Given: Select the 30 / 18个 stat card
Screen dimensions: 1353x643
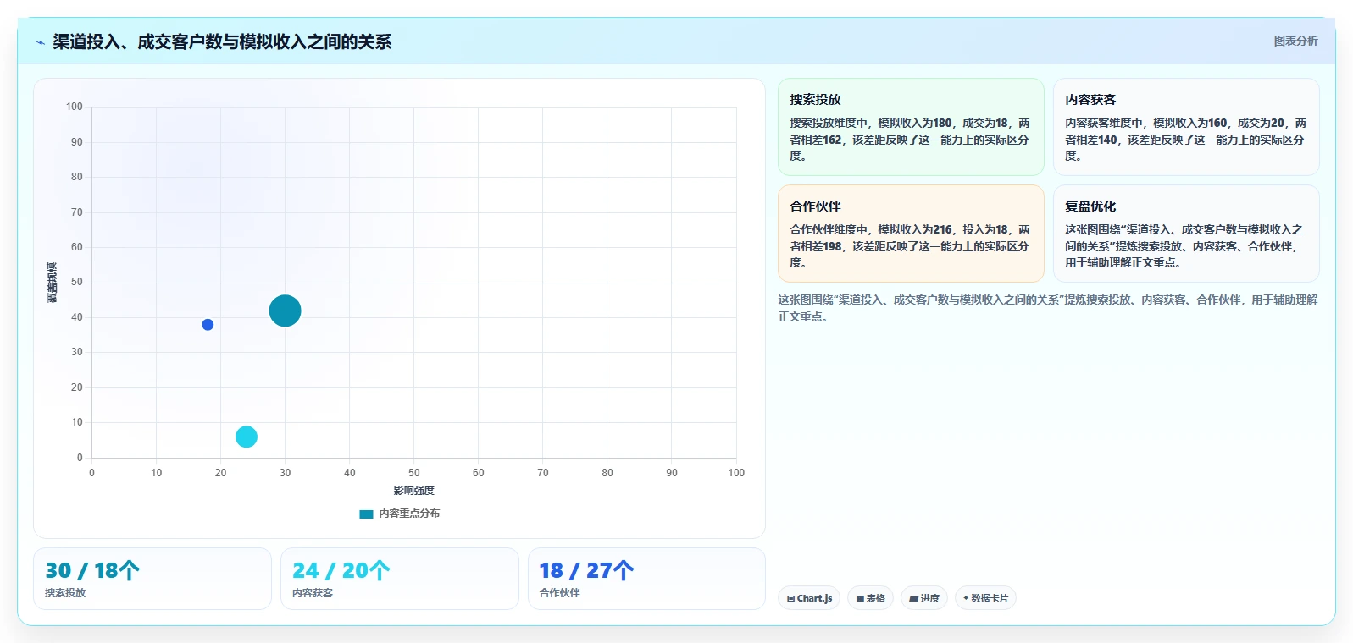Looking at the screenshot, I should click(x=152, y=579).
